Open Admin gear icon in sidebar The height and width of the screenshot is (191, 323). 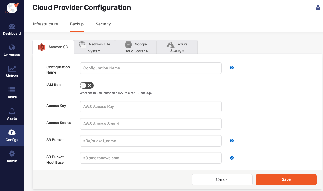click(x=12, y=154)
